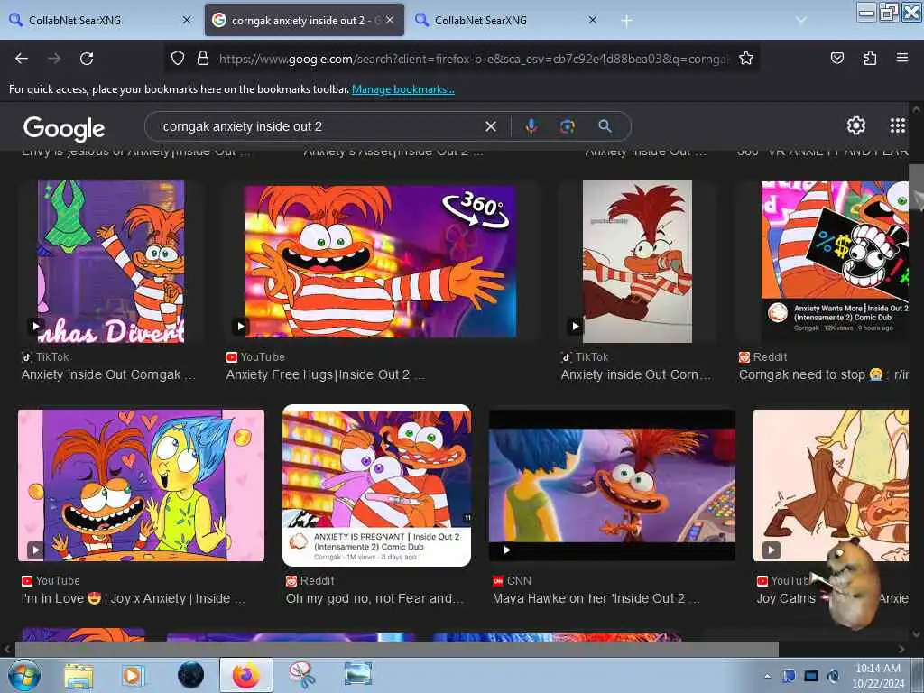Expand the list all tabs chevron
924x693 pixels.
click(x=801, y=20)
